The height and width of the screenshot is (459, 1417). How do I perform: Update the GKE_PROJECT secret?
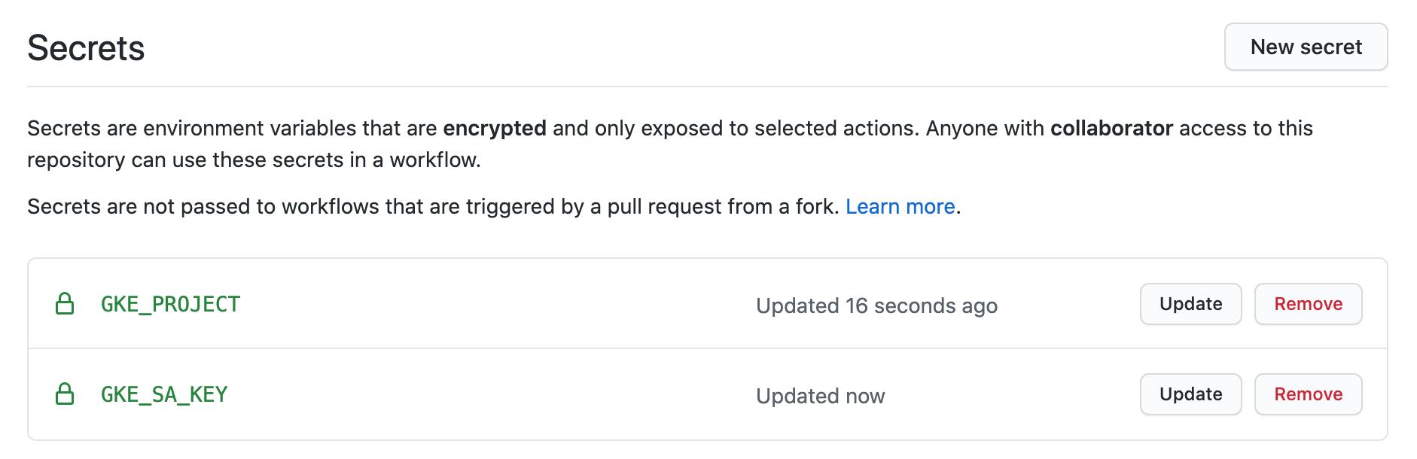coord(1190,304)
